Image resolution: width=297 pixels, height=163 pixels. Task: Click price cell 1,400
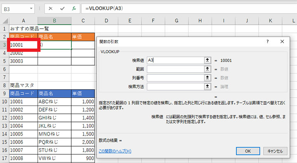point(83,118)
